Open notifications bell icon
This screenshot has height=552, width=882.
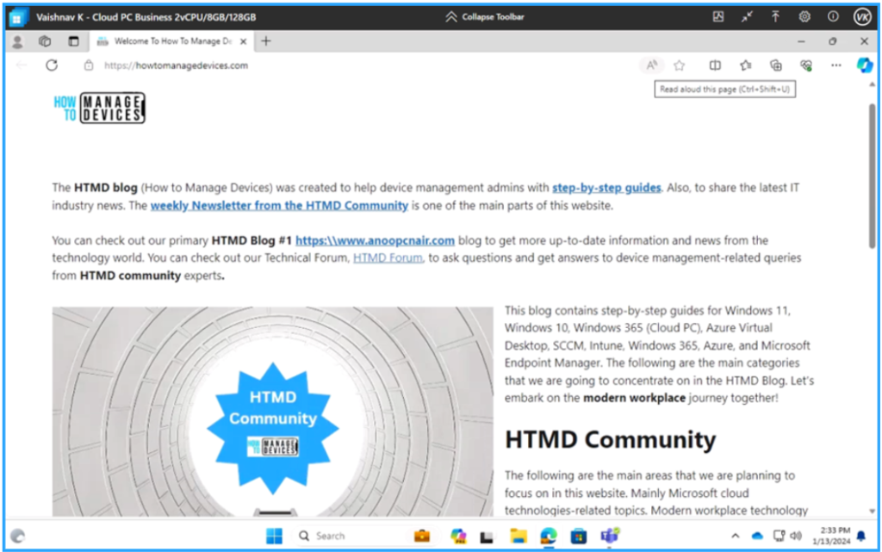tap(861, 536)
